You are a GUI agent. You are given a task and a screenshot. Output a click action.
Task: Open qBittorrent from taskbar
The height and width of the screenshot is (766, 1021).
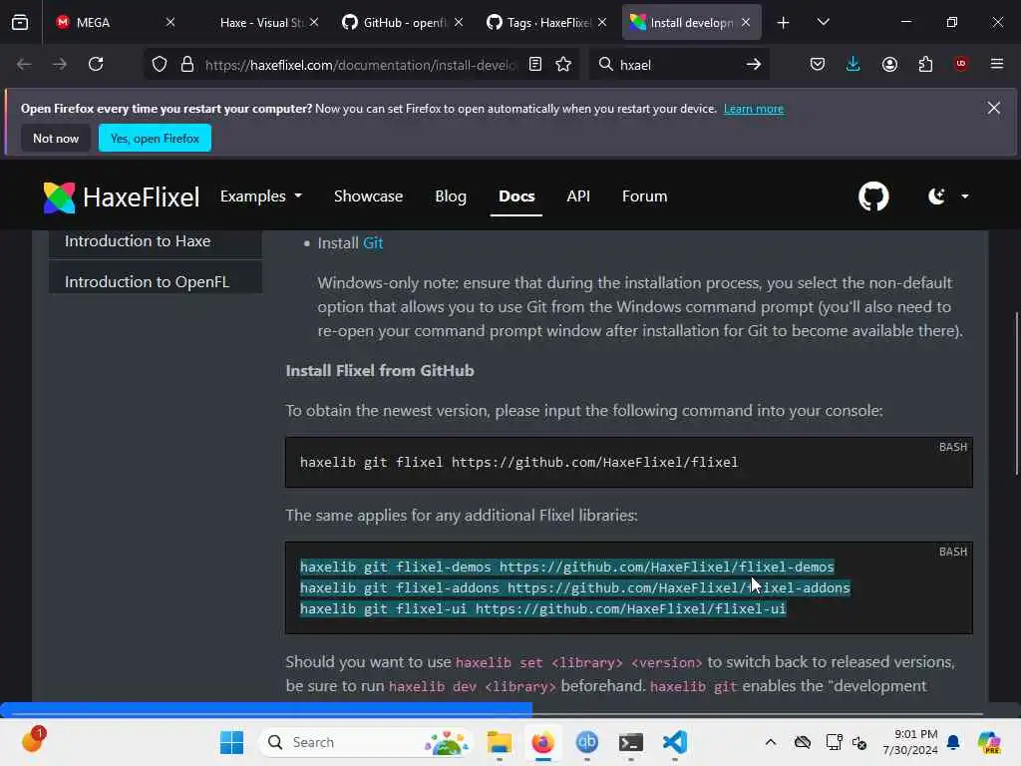pos(586,742)
